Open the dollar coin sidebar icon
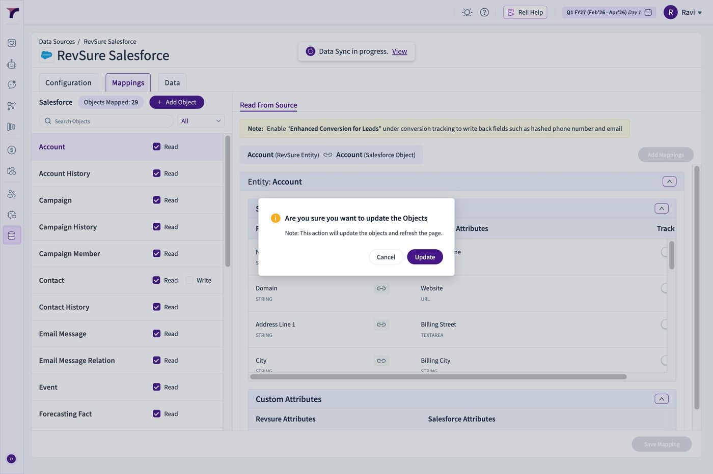 tap(12, 150)
